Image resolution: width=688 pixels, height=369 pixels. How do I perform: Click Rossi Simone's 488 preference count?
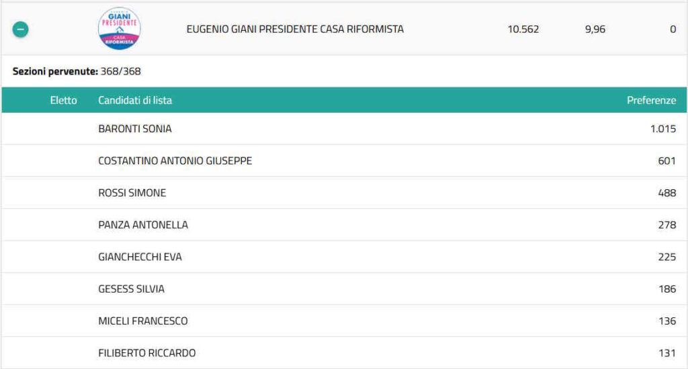[x=666, y=193]
